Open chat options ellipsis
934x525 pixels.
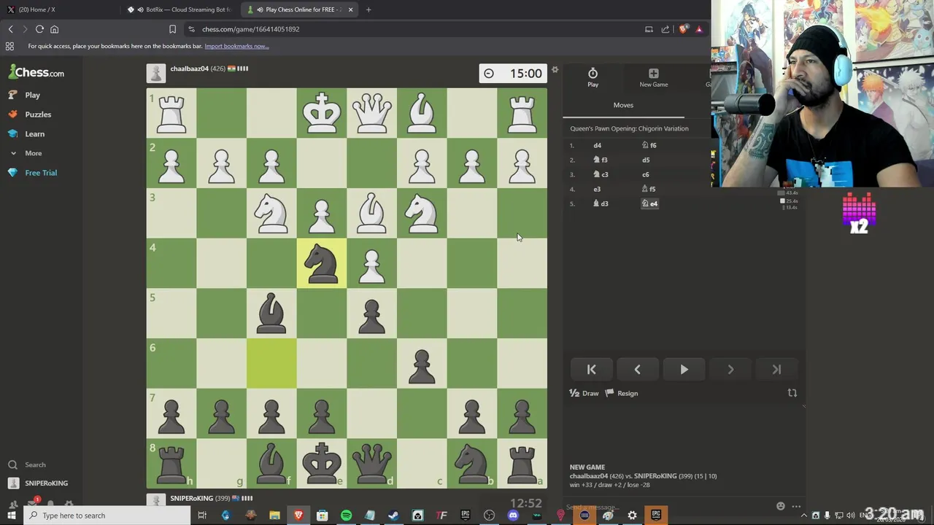(796, 506)
